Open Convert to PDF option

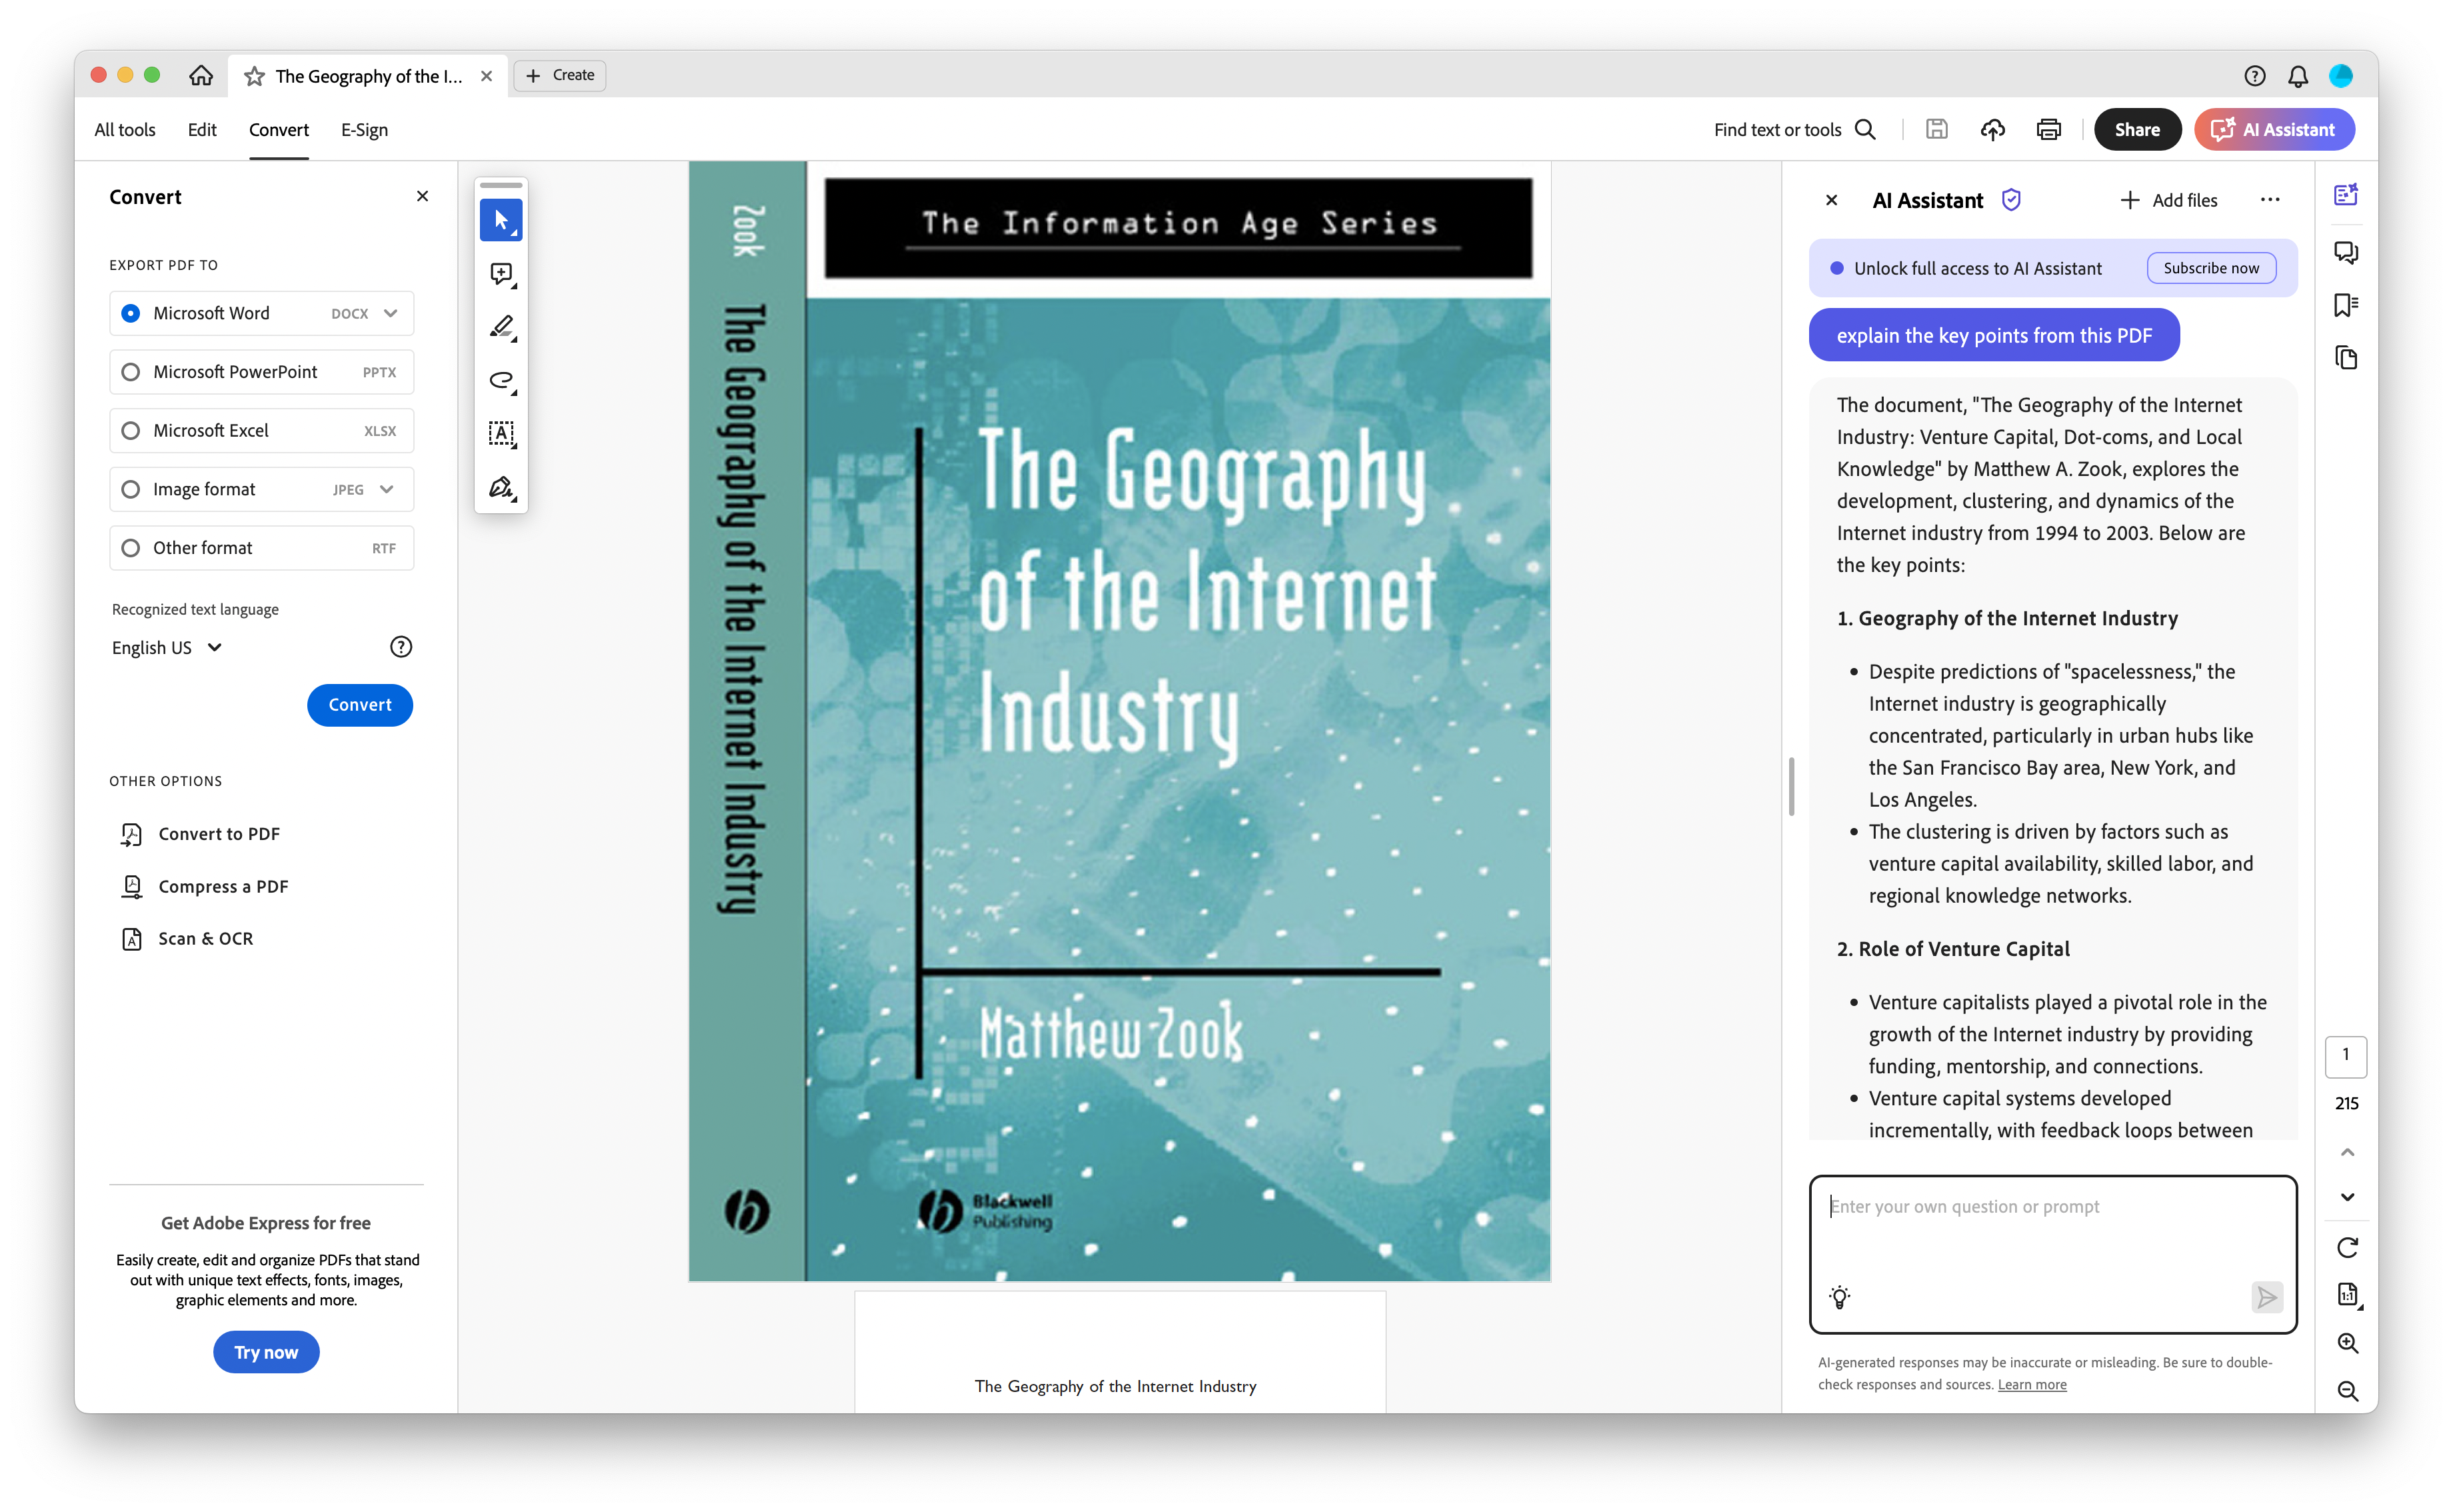[x=200, y=834]
